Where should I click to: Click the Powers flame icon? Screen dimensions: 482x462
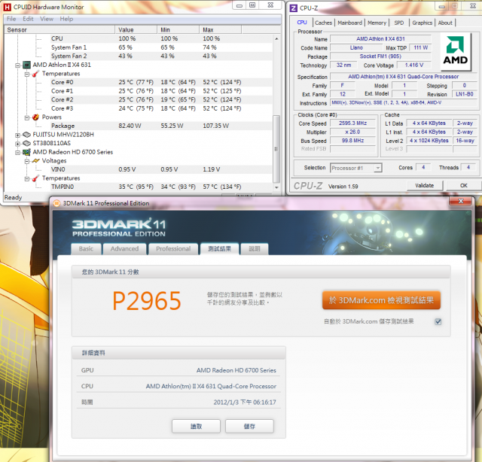click(35, 117)
